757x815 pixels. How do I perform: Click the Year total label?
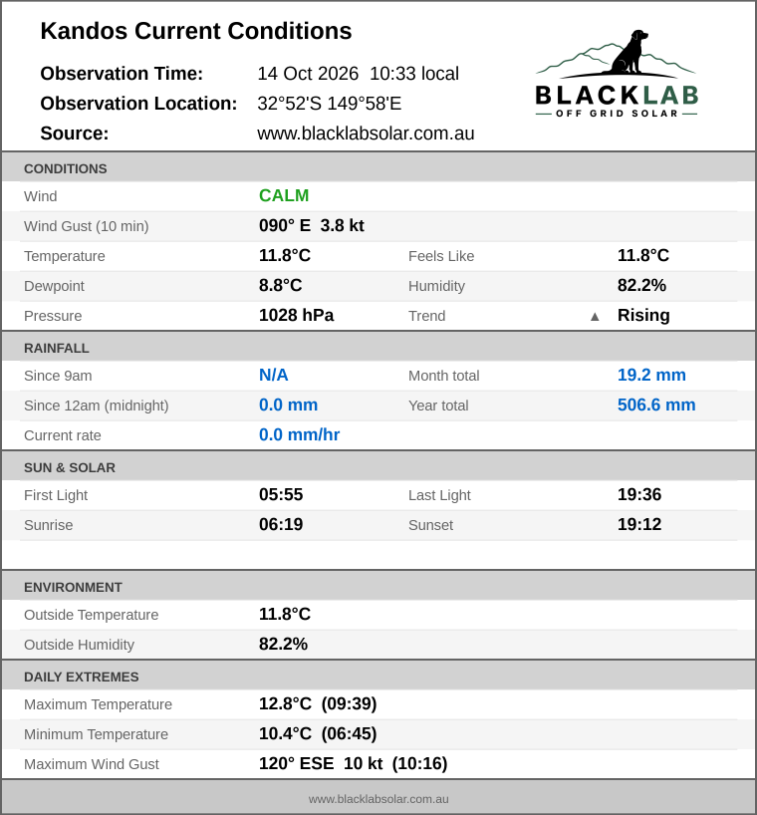coord(438,406)
